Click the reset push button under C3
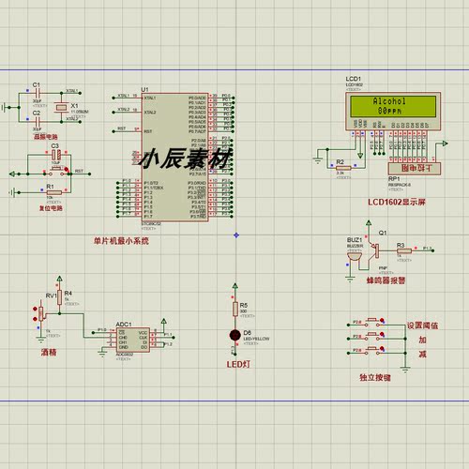The height and width of the screenshot is (469, 469). [57, 172]
